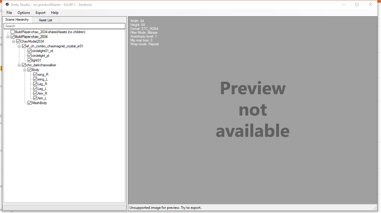Click the Unity Studio title bar icon
This screenshot has width=381, height=213.
click(7, 4)
